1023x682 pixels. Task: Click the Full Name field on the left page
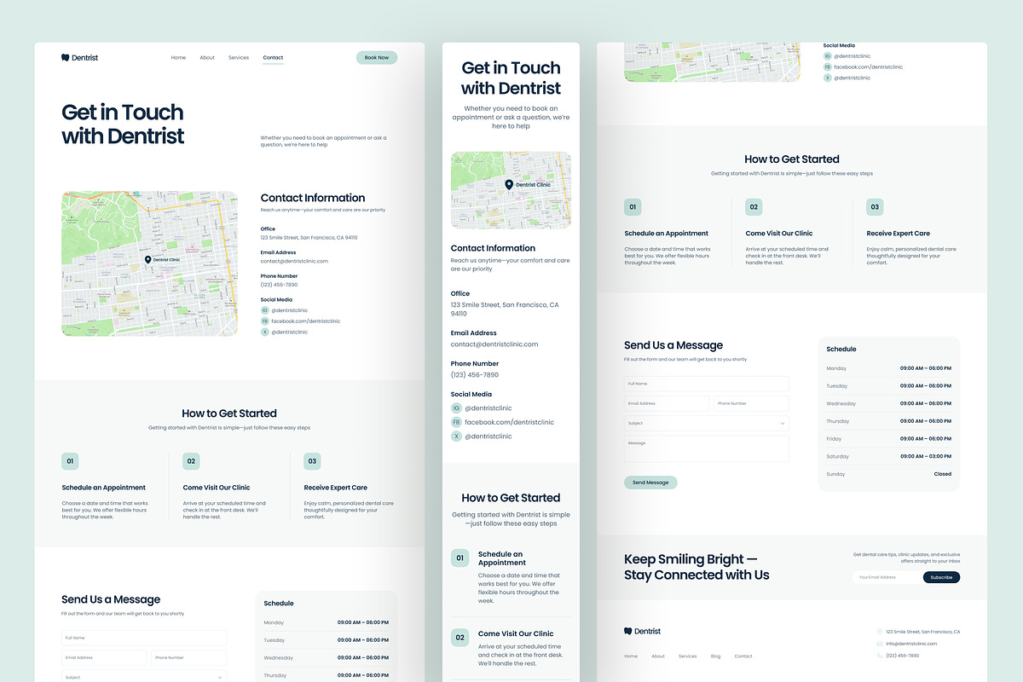click(x=144, y=638)
